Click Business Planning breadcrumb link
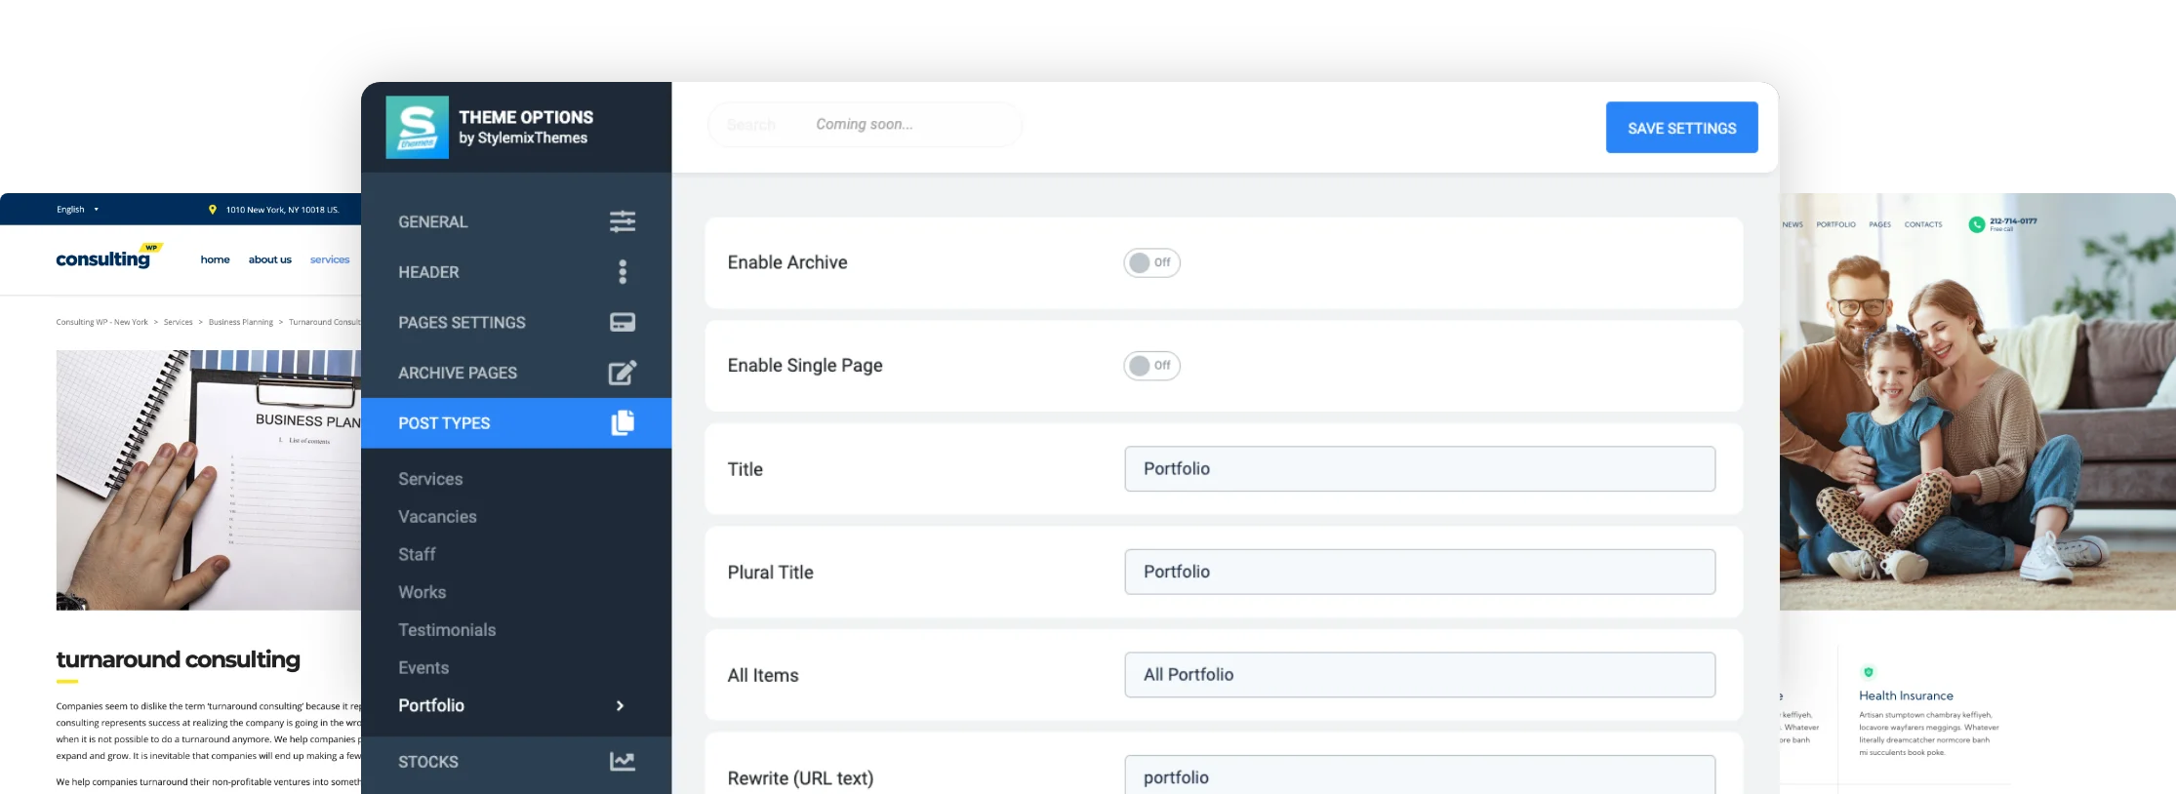This screenshot has height=794, width=2176. tap(241, 322)
